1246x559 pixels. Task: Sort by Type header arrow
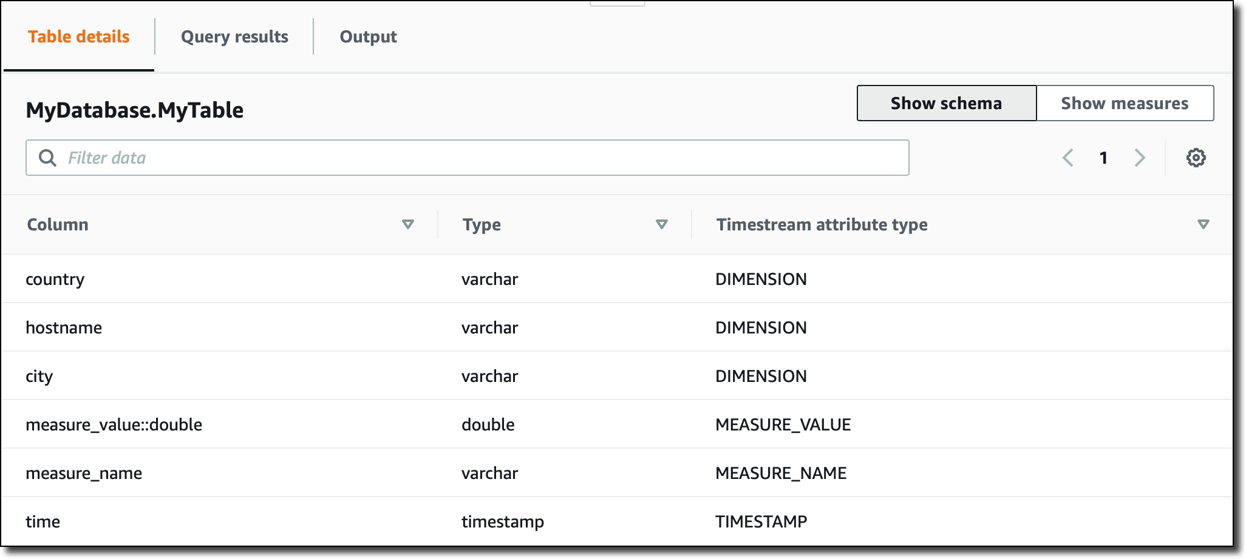click(662, 224)
